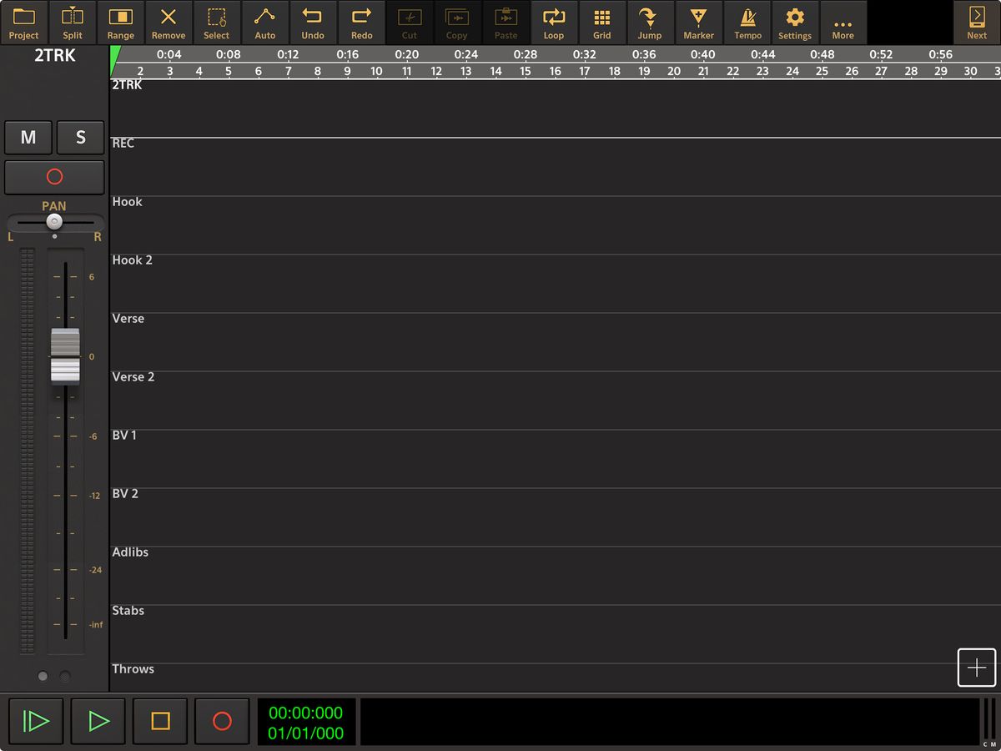Click bar 16 on the ruler
Viewport: 1001px width, 751px height.
(x=555, y=71)
